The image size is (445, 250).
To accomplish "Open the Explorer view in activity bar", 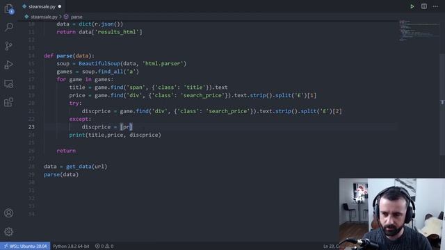I will [x=9, y=9].
